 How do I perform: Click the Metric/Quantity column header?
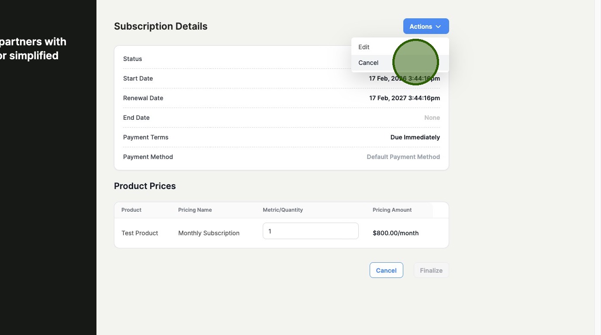click(x=282, y=210)
